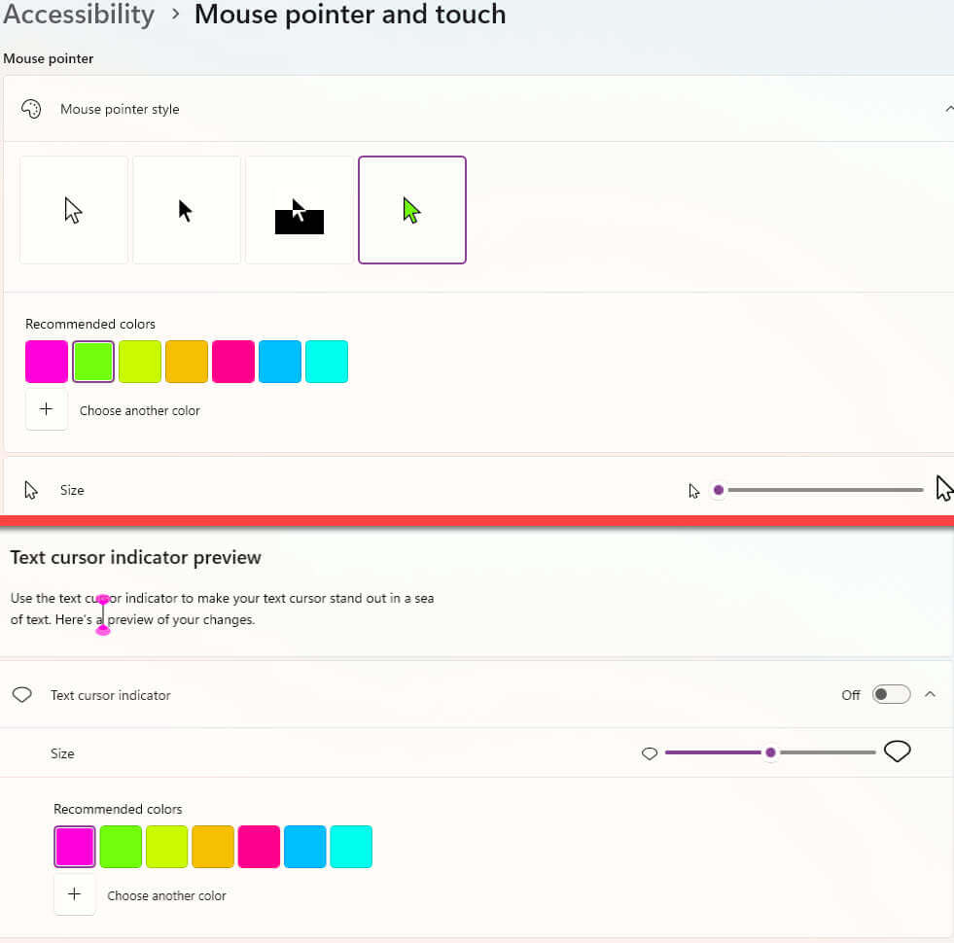Screen dimensions: 954x943
Task: Toggle the Text cursor indicator switch
Action: (x=891, y=695)
